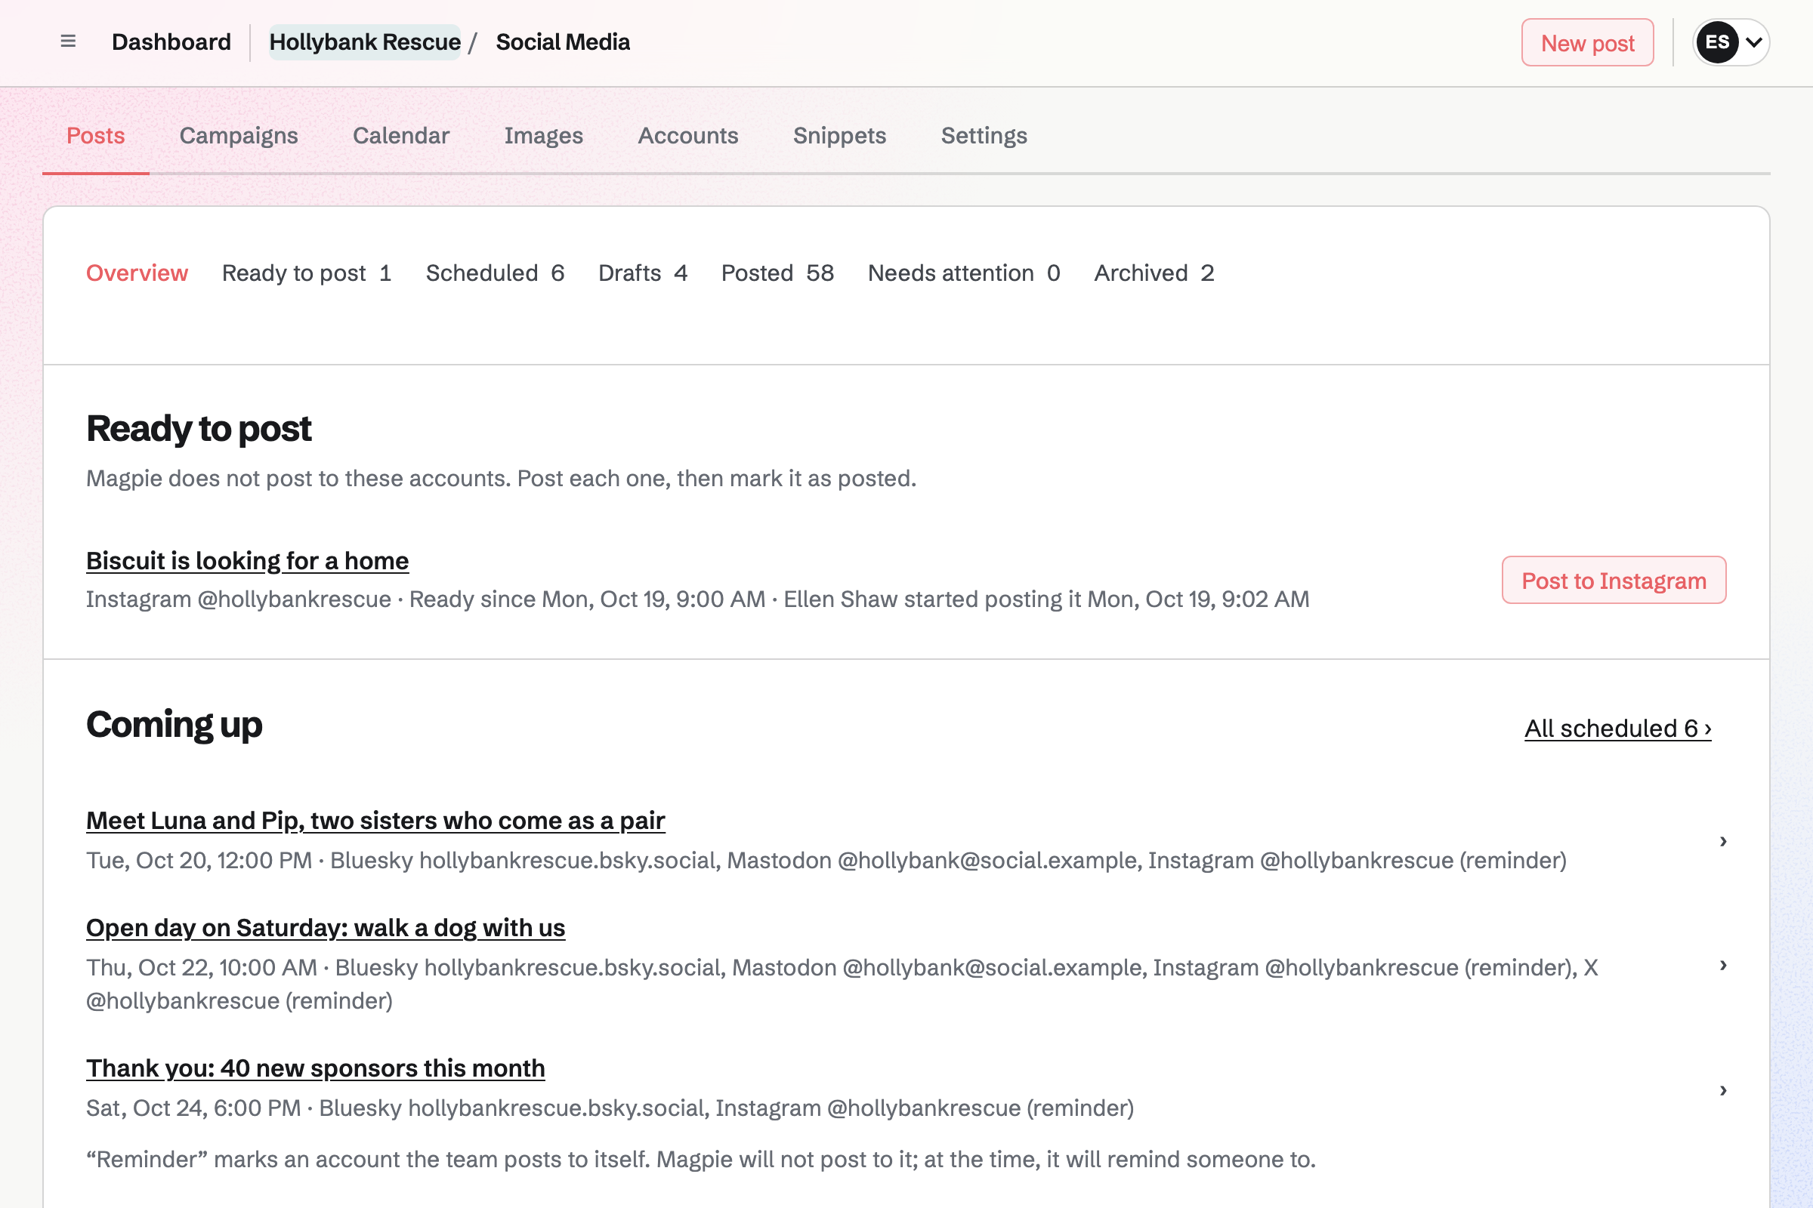
Task: Show Ready to post 1 filter
Action: [307, 273]
